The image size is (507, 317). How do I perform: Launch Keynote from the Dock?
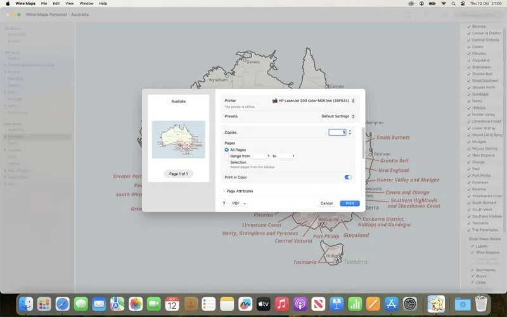[x=337, y=304]
